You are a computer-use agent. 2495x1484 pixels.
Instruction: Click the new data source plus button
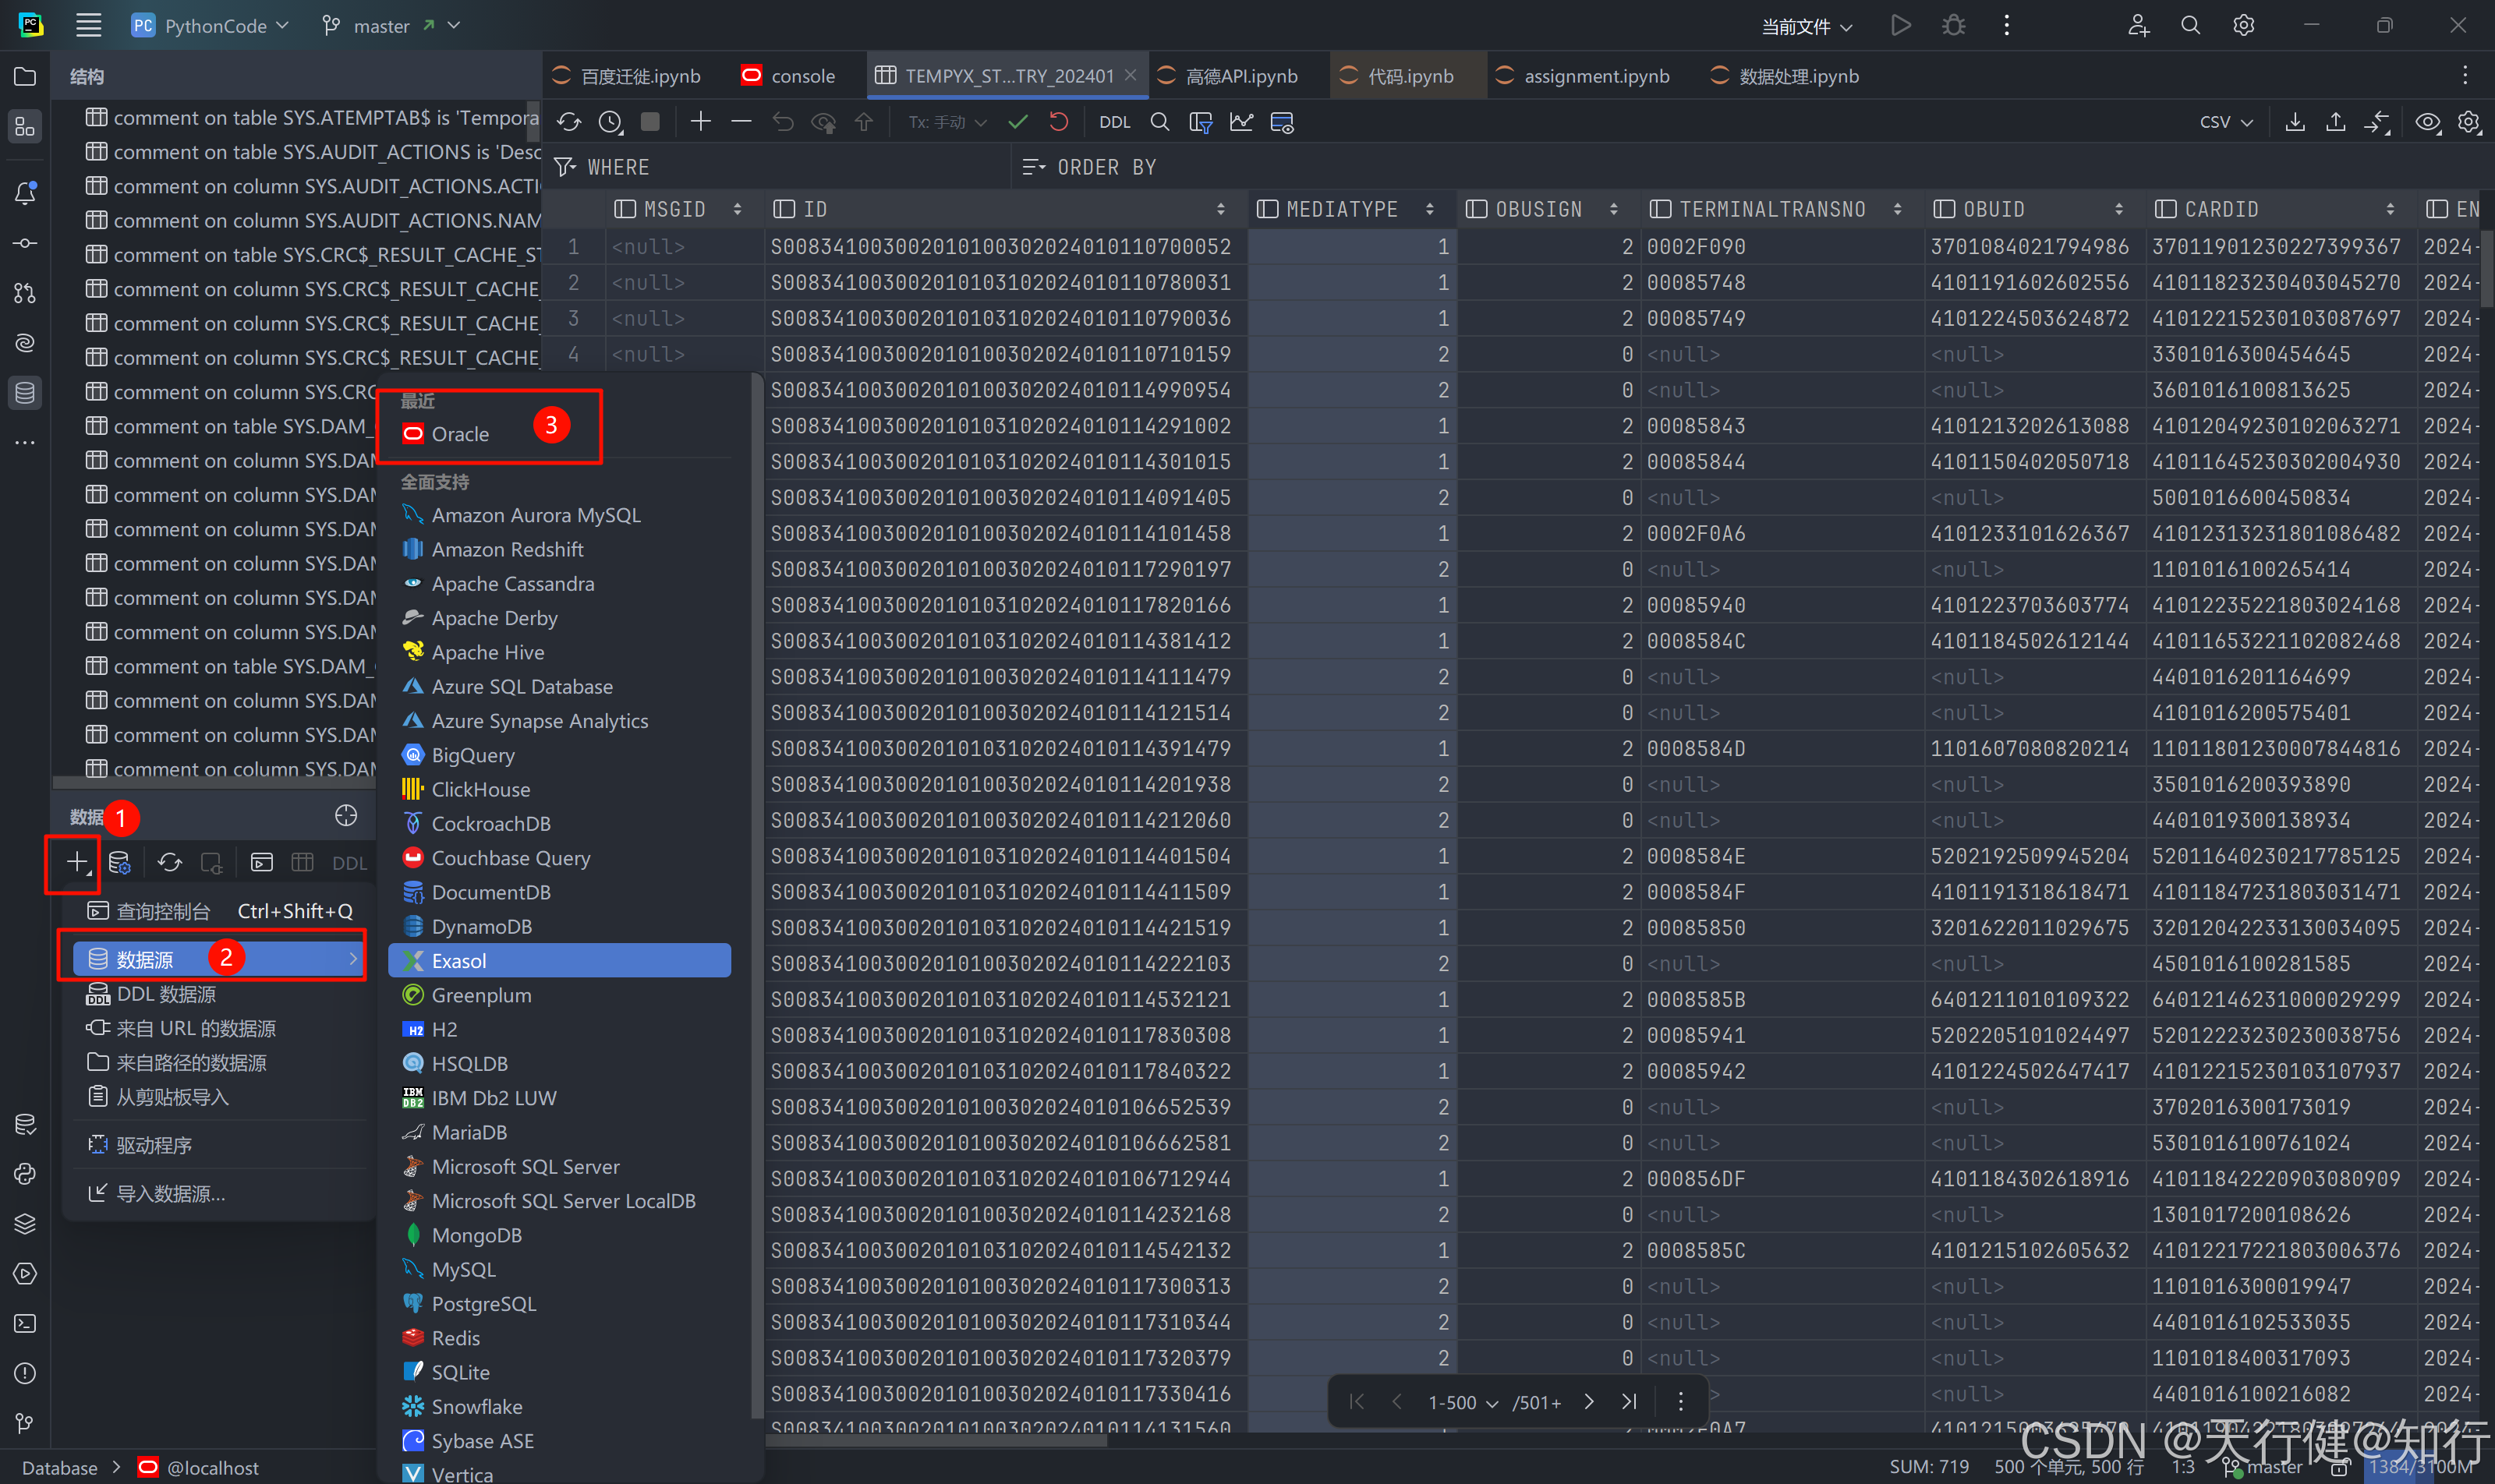[76, 862]
